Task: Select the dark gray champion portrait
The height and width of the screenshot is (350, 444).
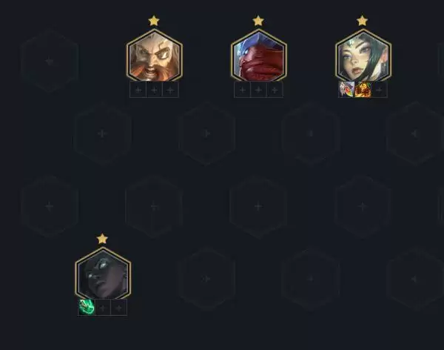Action: coord(103,274)
